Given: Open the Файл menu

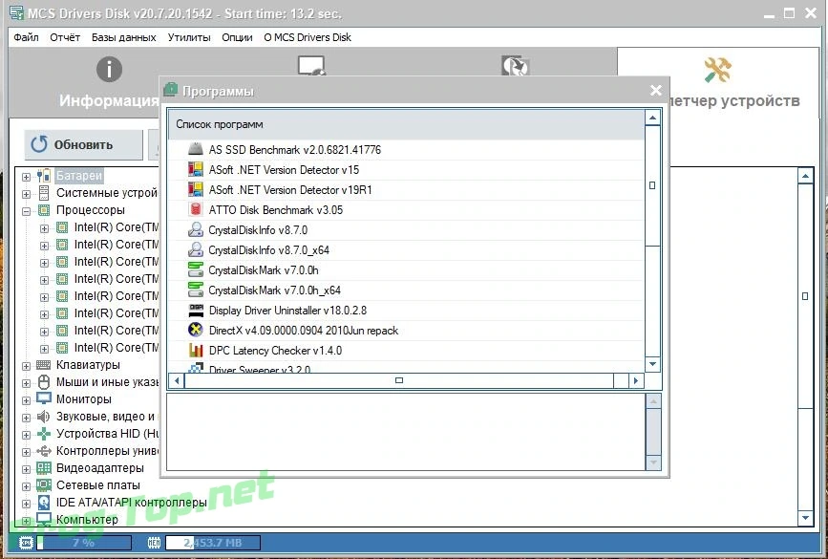Looking at the screenshot, I should pos(26,37).
